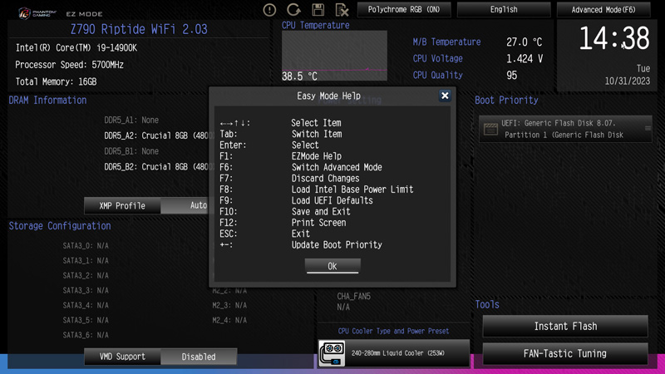Click the floppy disk save icon
The height and width of the screenshot is (374, 665).
point(318,10)
